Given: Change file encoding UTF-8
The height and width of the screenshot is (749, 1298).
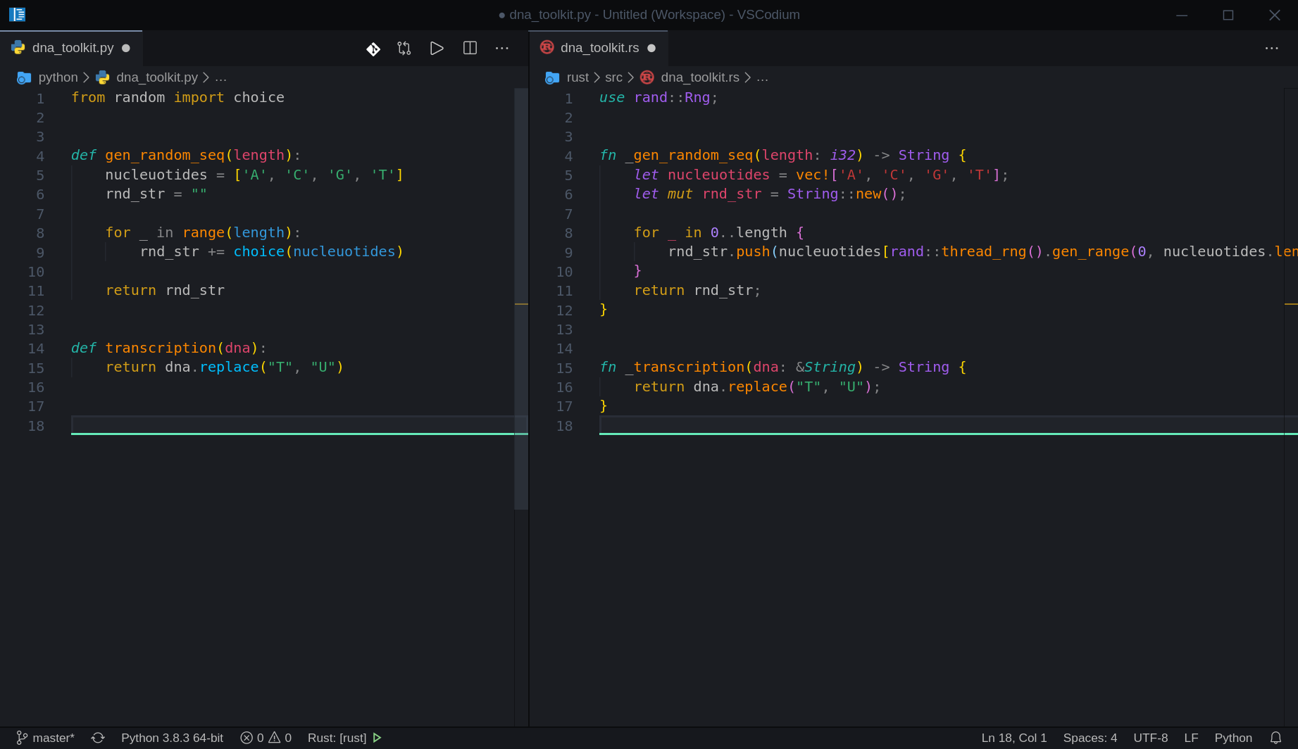Looking at the screenshot, I should [x=1151, y=738].
